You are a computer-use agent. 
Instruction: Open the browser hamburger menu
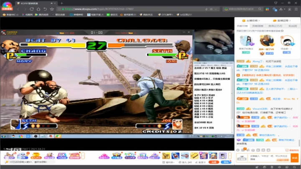coord(296,9)
